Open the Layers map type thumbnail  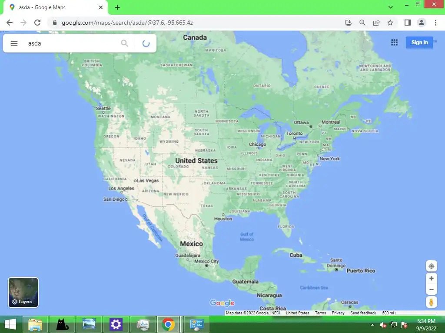coord(23,292)
